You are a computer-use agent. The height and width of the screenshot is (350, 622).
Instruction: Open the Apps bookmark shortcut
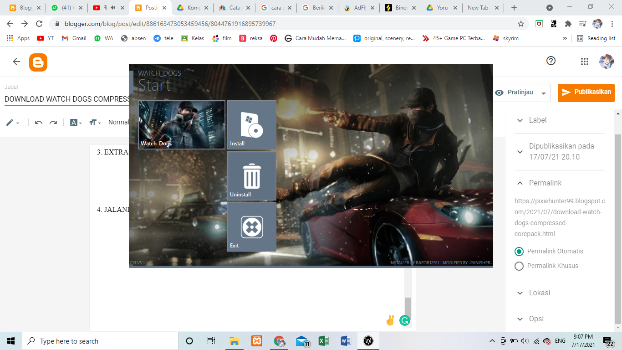point(18,38)
